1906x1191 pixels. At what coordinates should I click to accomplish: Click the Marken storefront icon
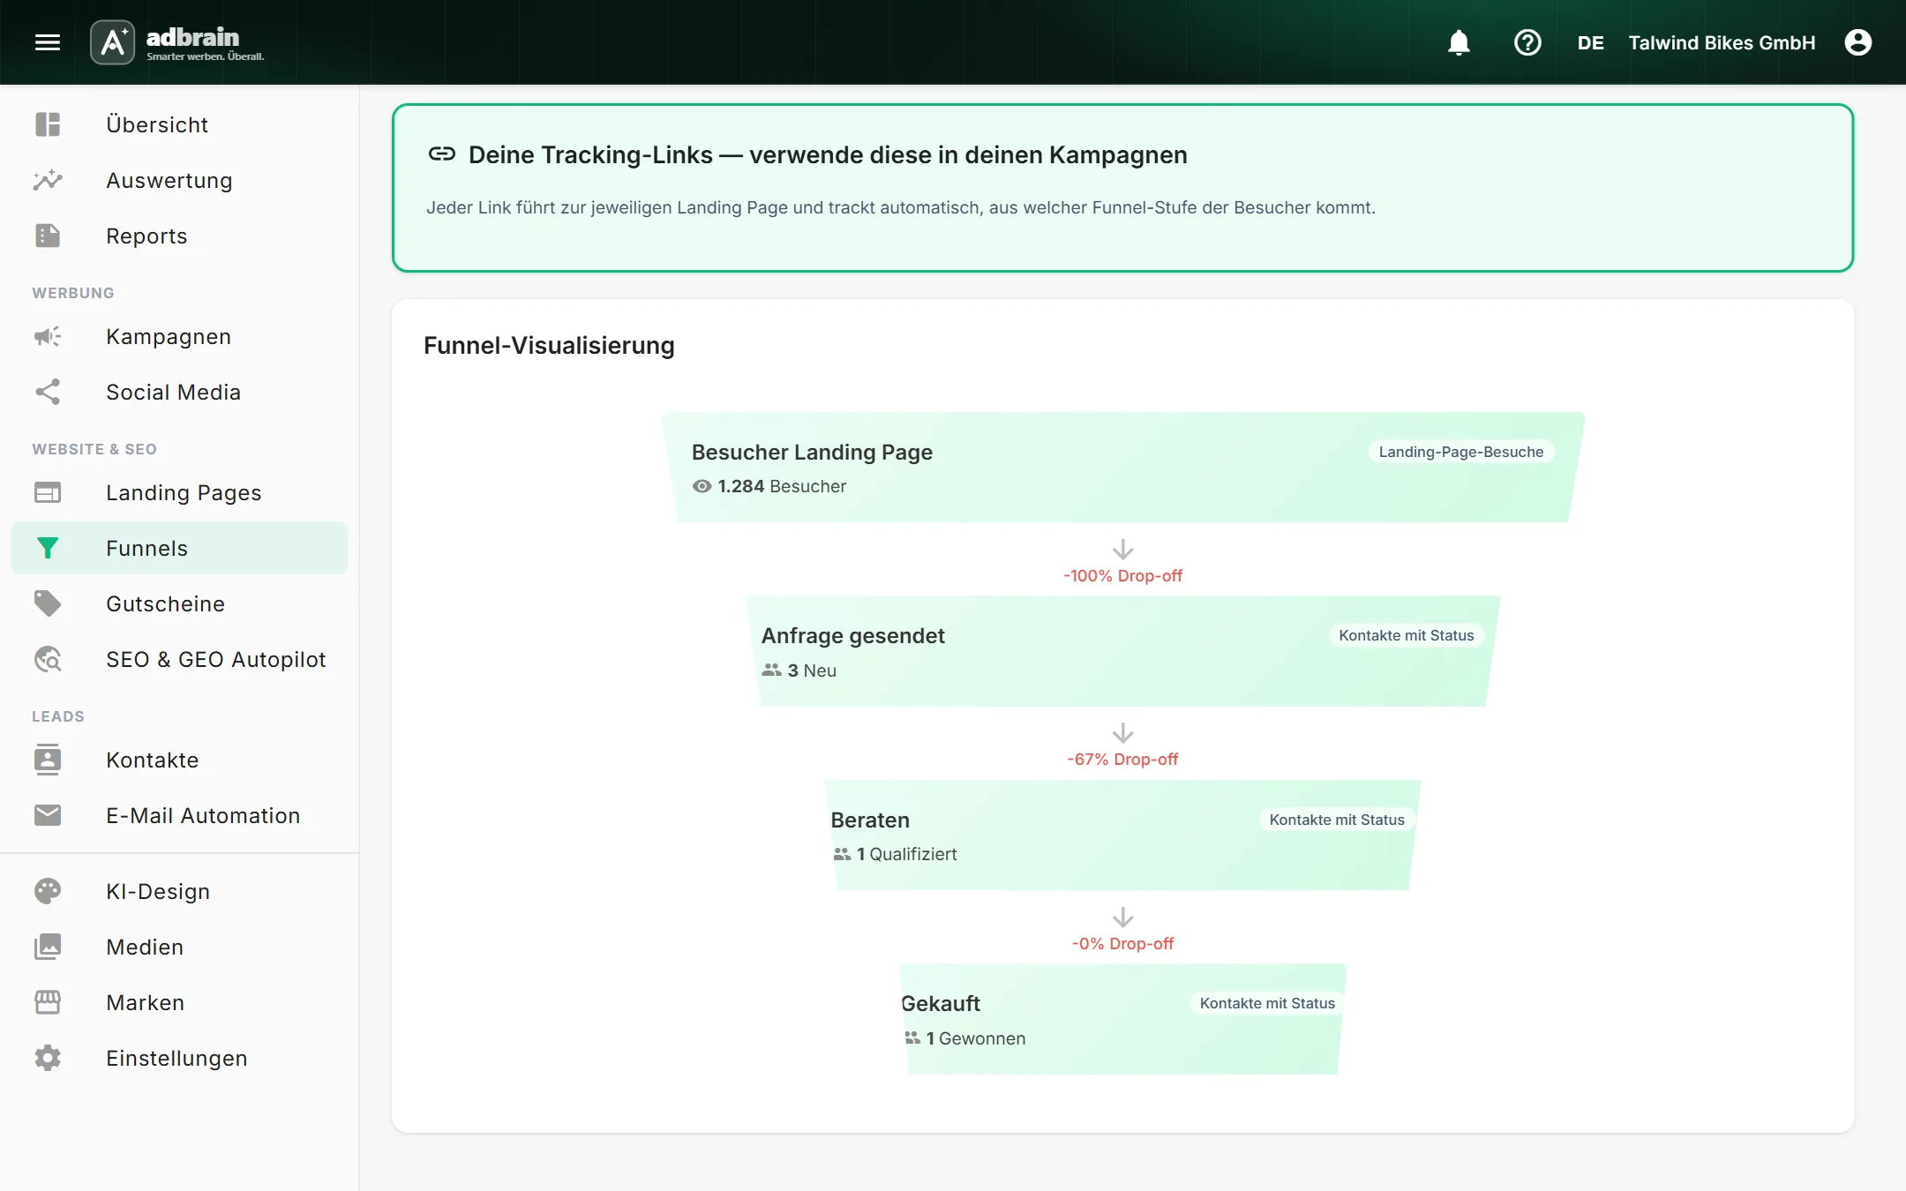pos(48,1002)
